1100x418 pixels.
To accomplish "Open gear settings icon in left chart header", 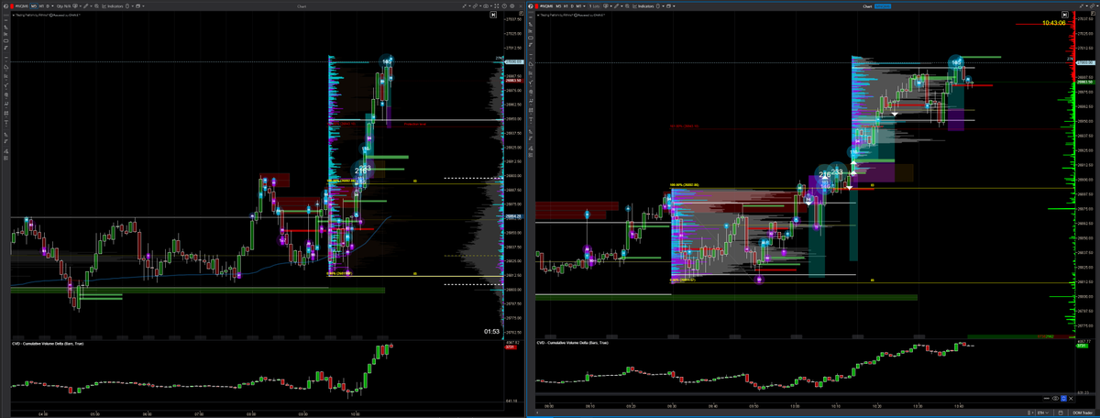I will pyautogui.click(x=512, y=6).
